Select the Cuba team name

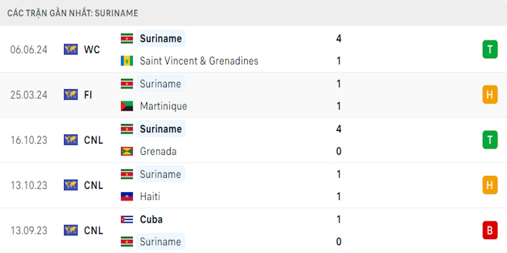[x=150, y=219]
